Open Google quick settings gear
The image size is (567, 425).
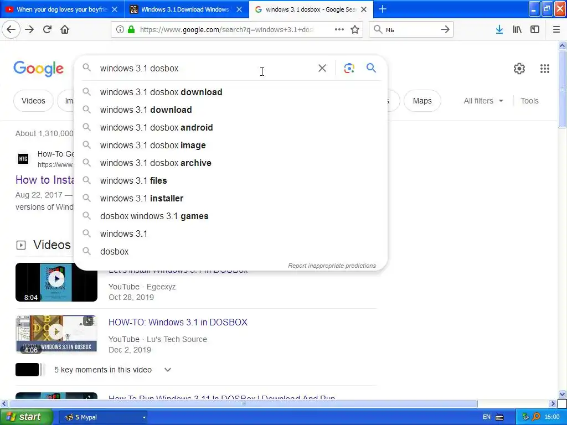519,68
